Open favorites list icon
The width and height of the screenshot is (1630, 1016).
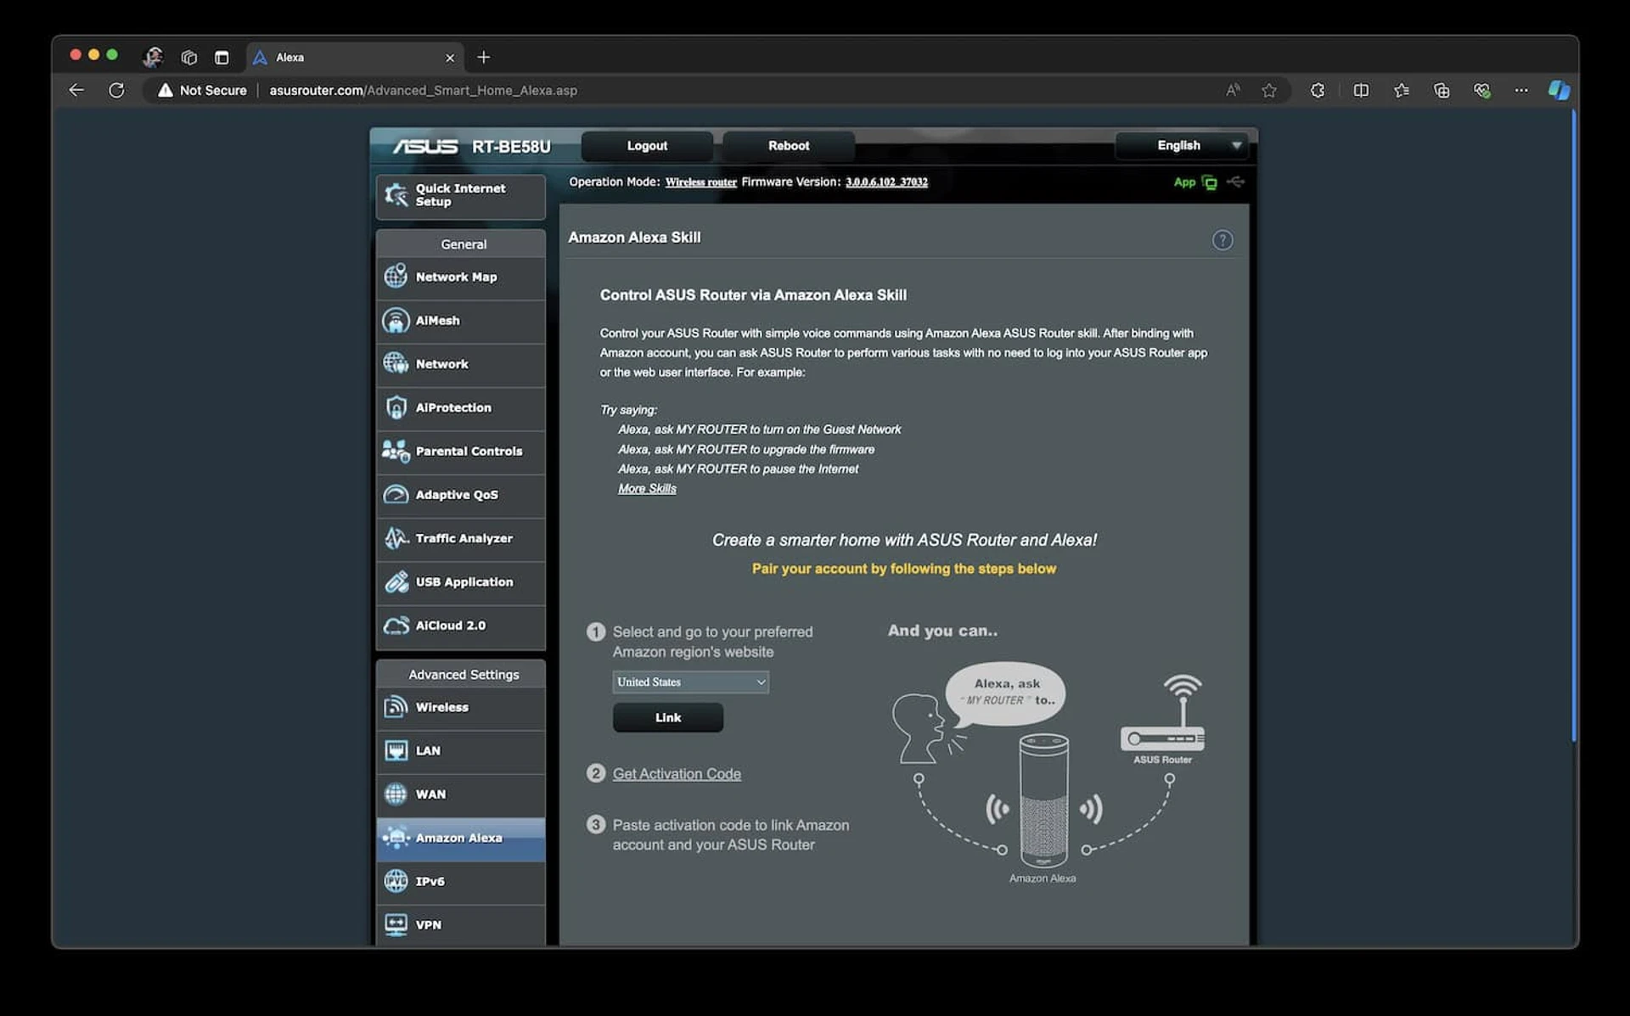[x=1402, y=90]
